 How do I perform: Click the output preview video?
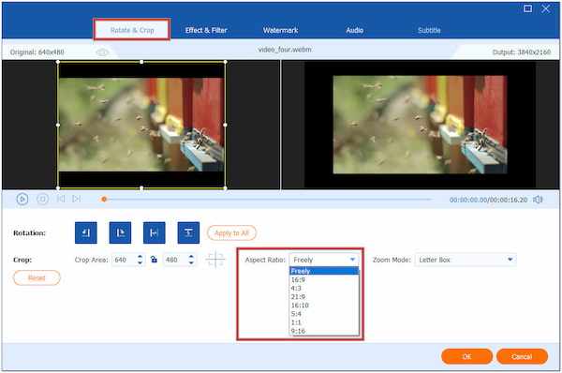pyautogui.click(x=420, y=125)
